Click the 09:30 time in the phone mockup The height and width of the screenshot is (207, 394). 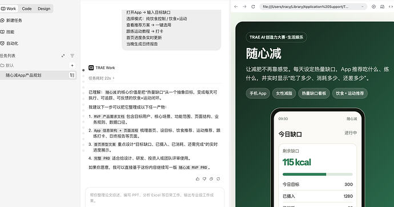(283, 119)
